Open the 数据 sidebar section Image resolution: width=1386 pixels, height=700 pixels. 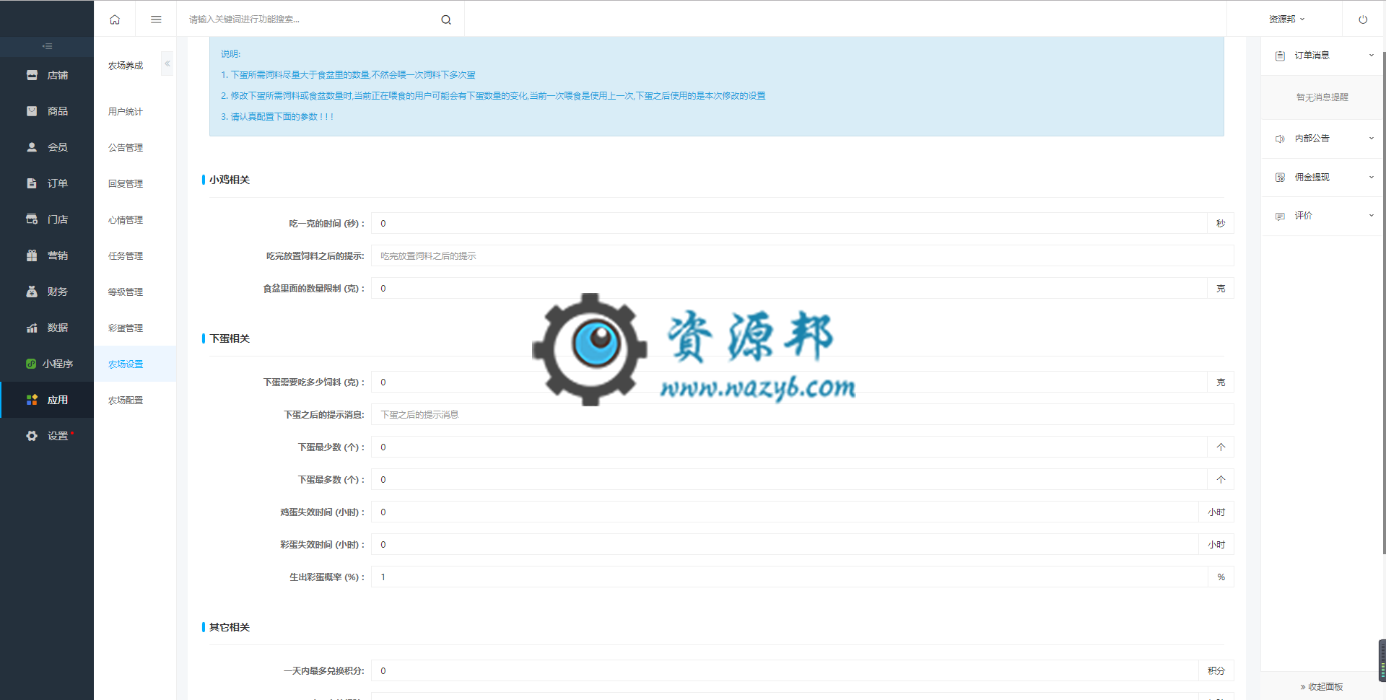(x=47, y=328)
